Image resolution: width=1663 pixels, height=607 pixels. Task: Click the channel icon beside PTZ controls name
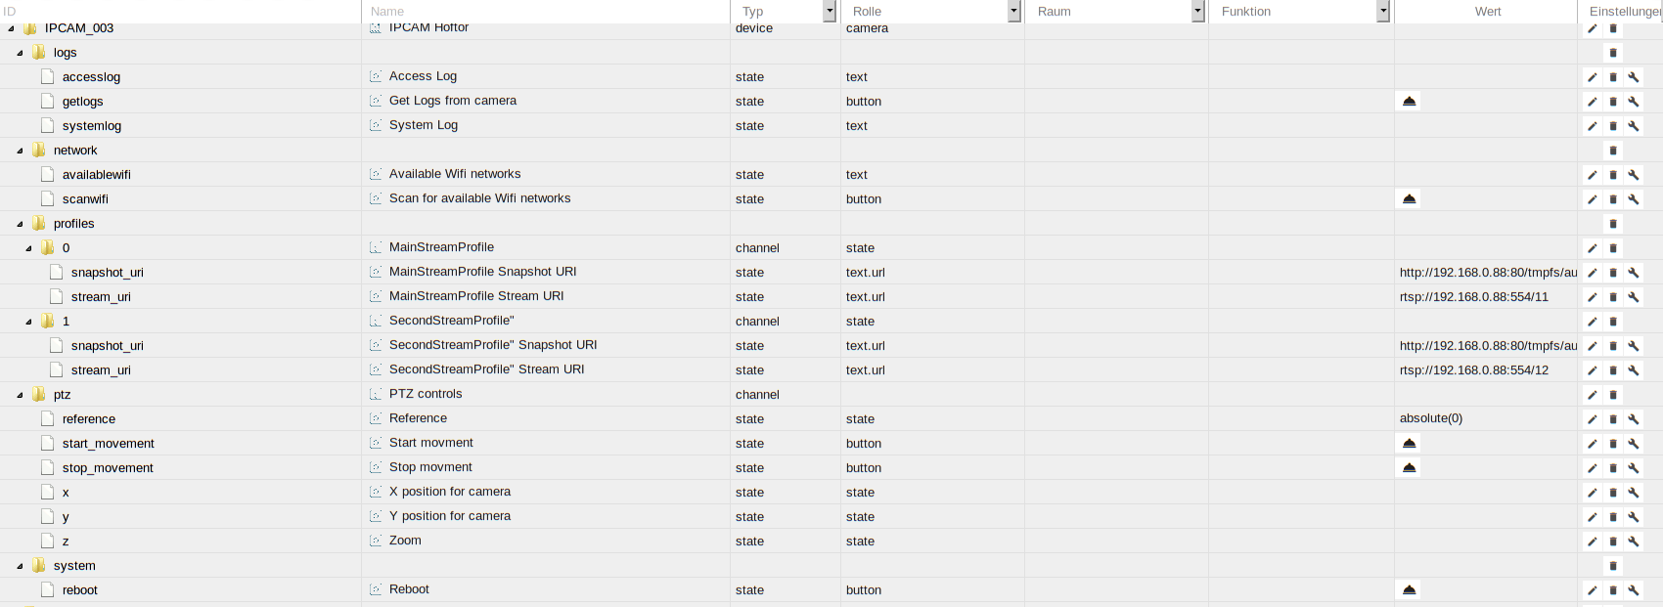(x=375, y=394)
